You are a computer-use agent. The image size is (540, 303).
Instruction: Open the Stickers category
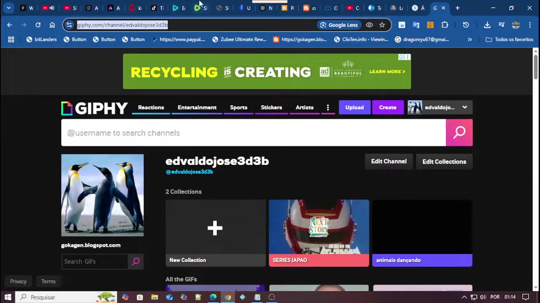click(x=271, y=107)
